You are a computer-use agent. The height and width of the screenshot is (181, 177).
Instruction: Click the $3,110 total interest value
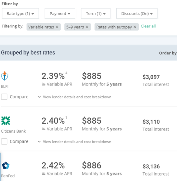point(151,122)
